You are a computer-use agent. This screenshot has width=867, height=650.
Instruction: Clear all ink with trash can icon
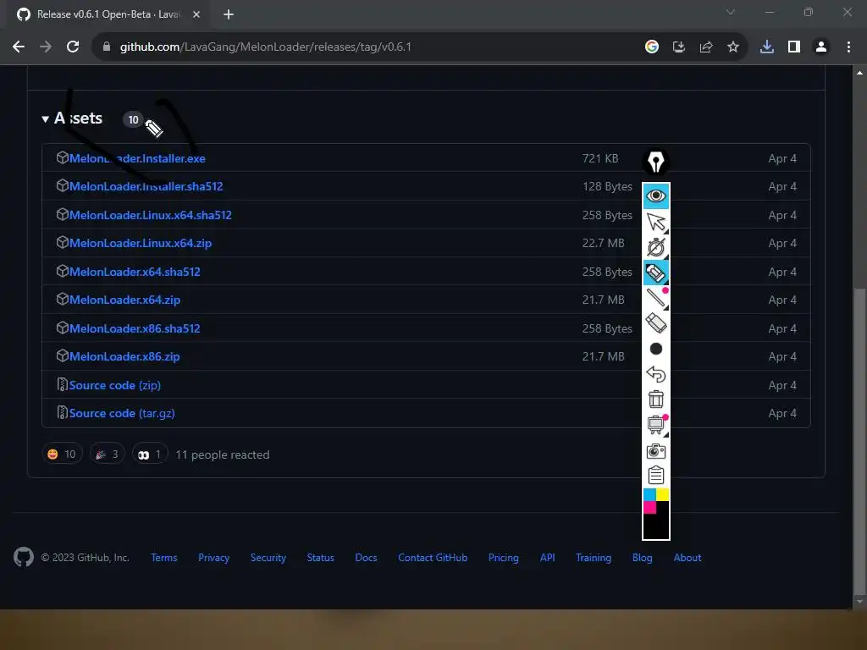[656, 399]
